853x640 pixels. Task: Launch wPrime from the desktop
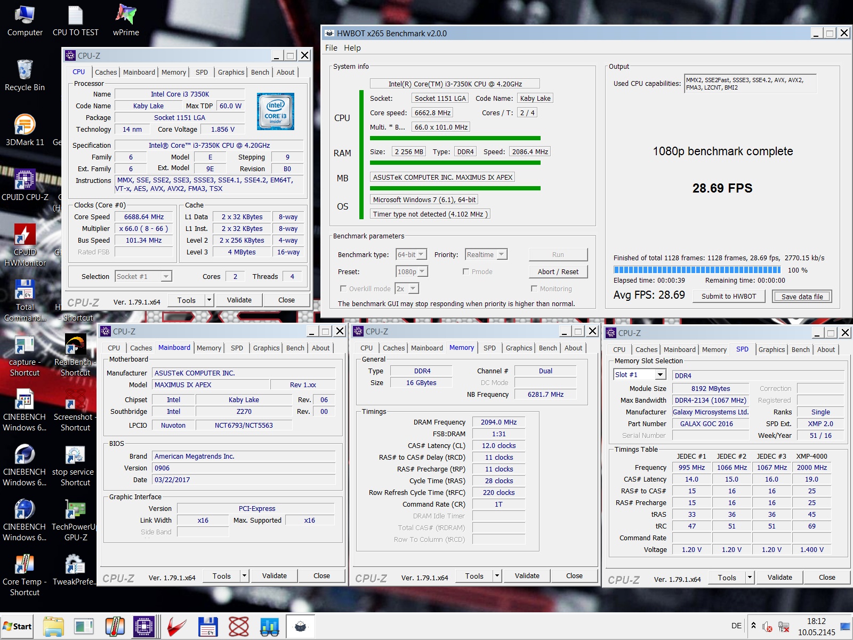pos(126,21)
